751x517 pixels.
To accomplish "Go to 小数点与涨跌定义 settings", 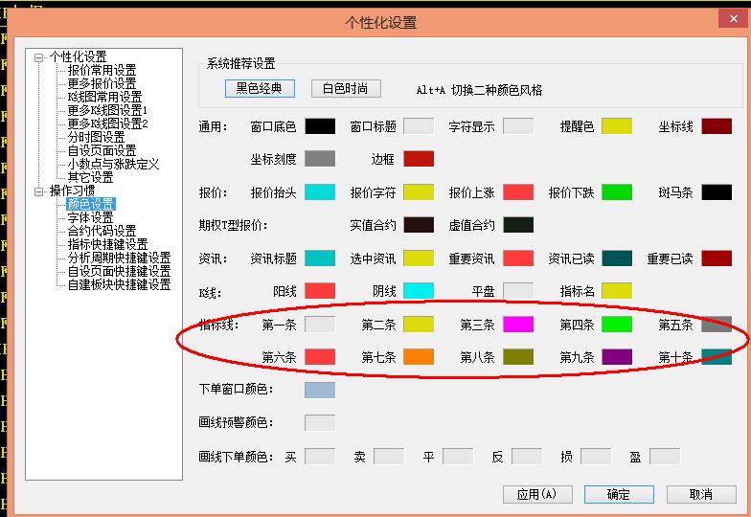I will pyautogui.click(x=113, y=165).
